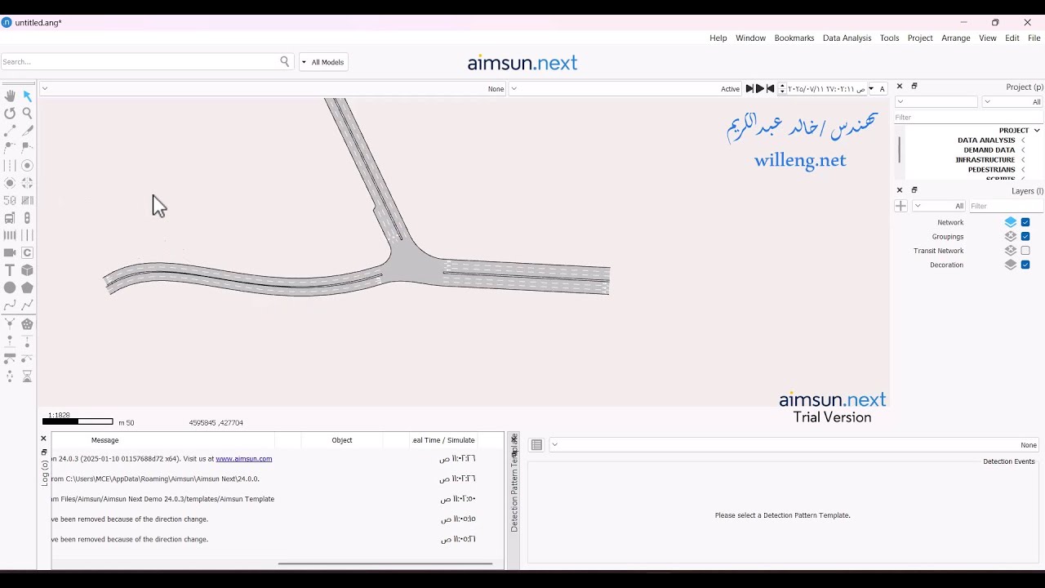1045x588 pixels.
Task: Select the pentagon polygon tool
Action: tap(27, 287)
